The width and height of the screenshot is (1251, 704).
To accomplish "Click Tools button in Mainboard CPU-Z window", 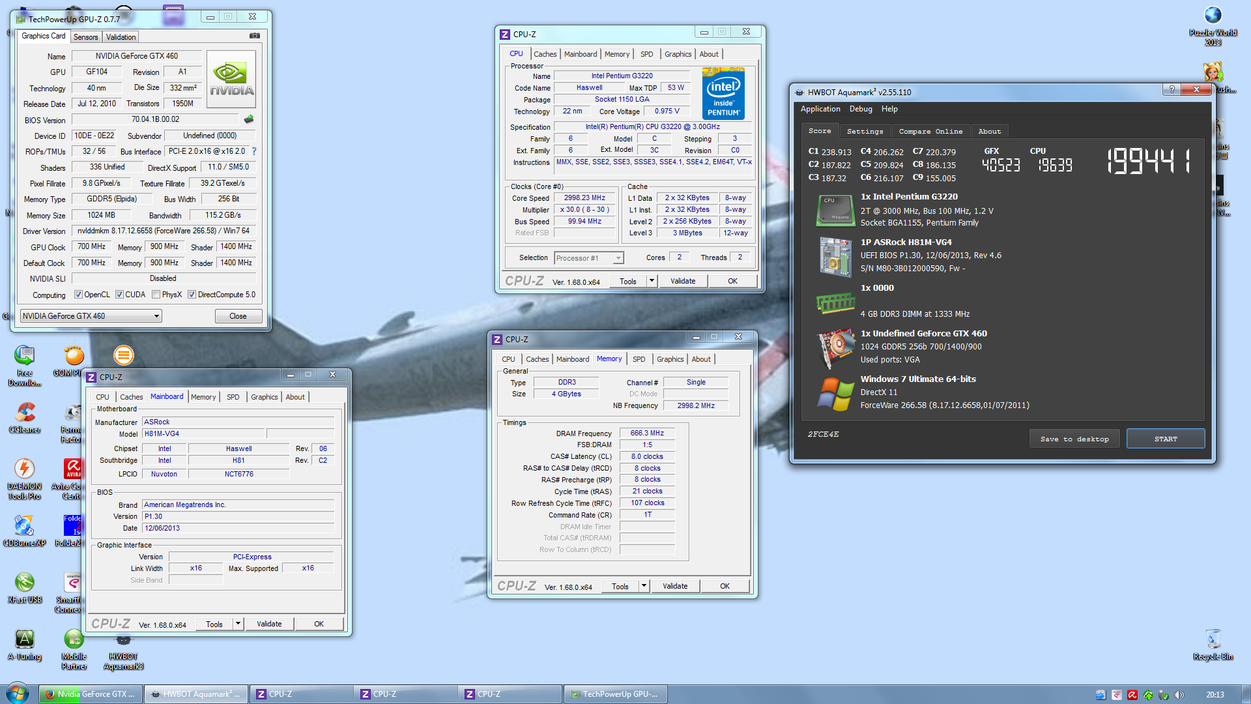I will click(214, 624).
